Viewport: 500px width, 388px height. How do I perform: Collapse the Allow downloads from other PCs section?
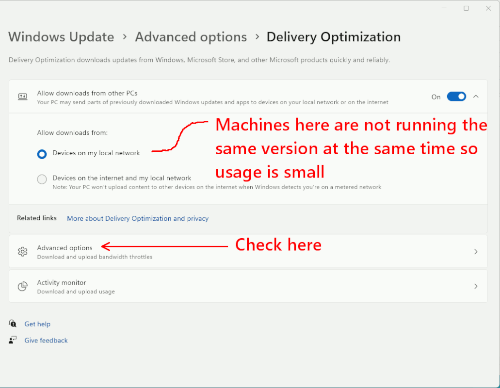coord(476,97)
